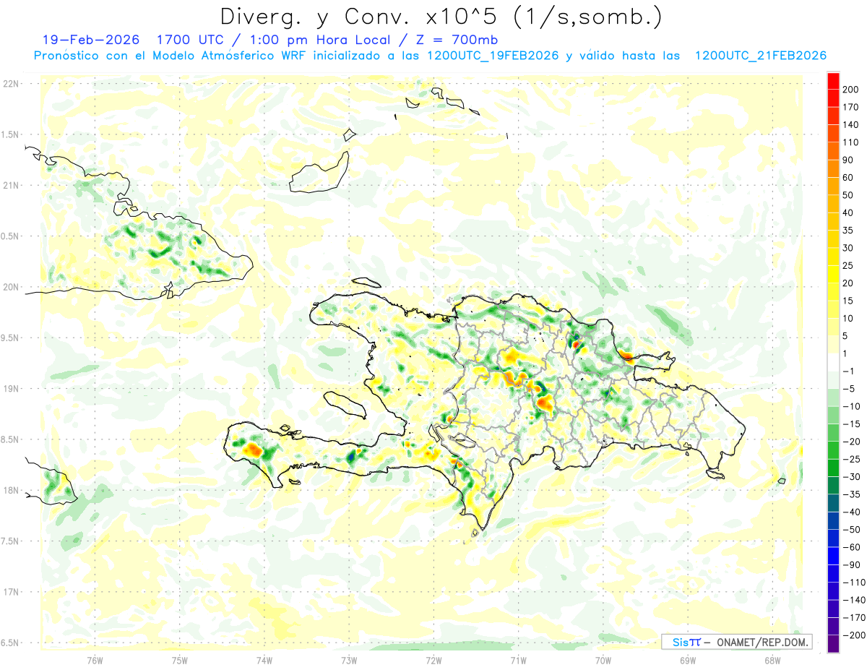The width and height of the screenshot is (867, 670).
Task: Select the "69W" longitude label
Action: (688, 660)
